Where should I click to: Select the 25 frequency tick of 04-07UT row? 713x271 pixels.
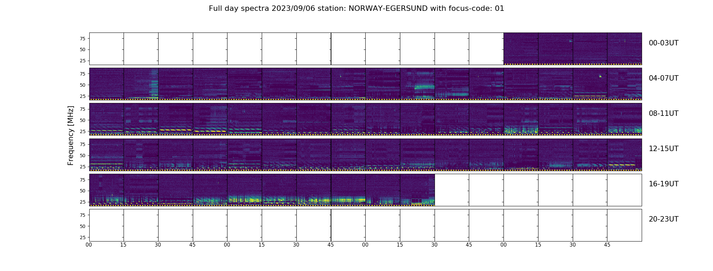pyautogui.click(x=83, y=96)
